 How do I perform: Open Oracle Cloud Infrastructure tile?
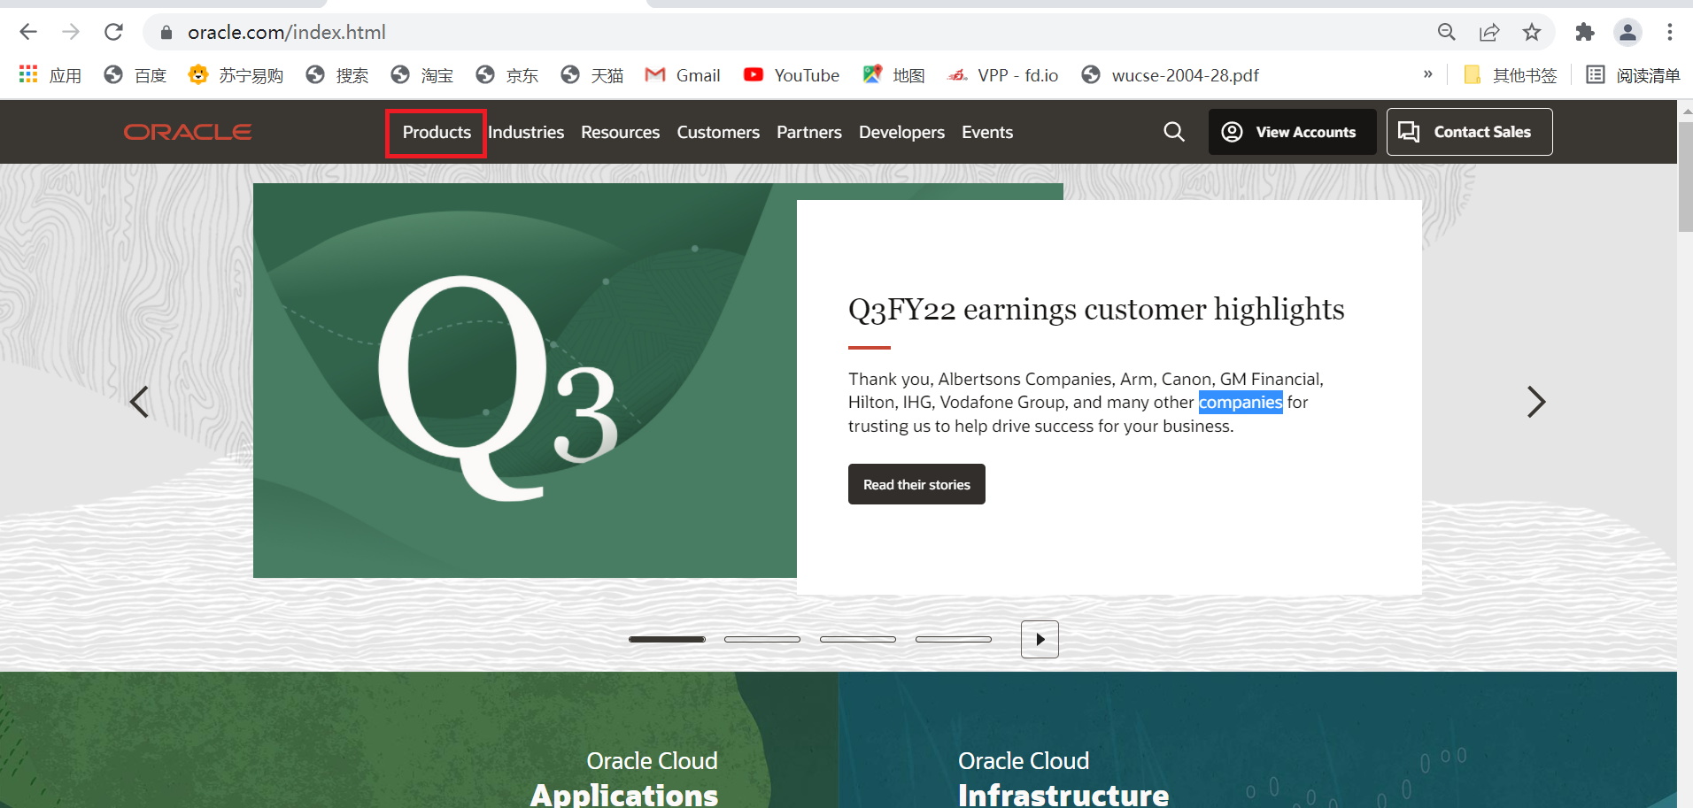coord(1257,740)
